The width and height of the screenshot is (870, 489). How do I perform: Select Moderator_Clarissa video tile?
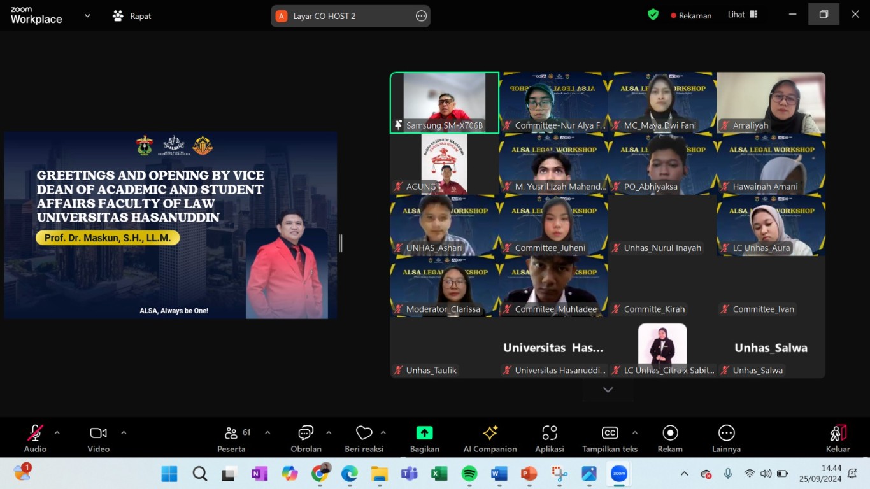point(445,286)
